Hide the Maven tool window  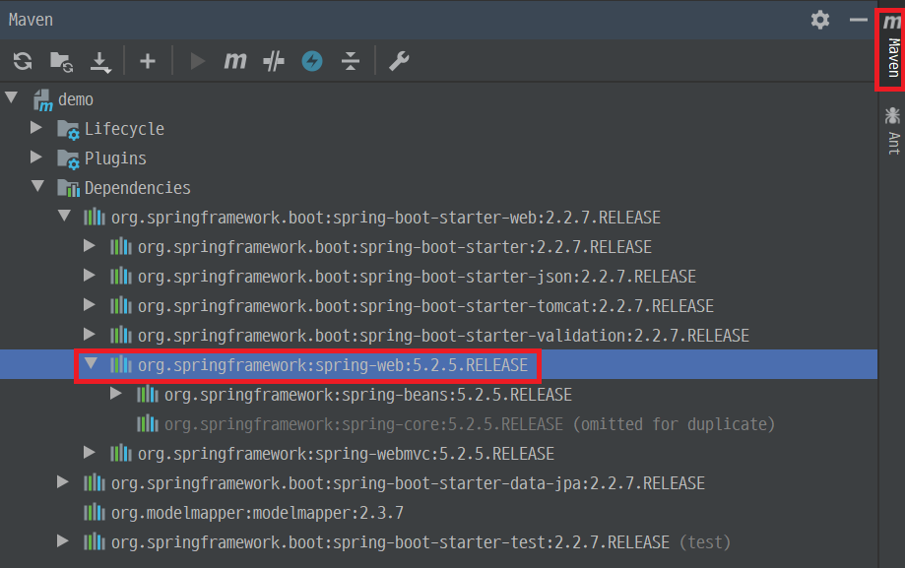pyautogui.click(x=859, y=20)
